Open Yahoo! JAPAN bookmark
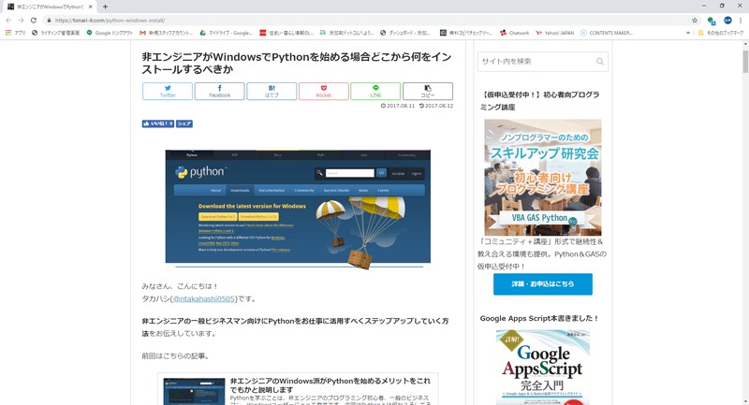Image resolution: width=749 pixels, height=405 pixels. pyautogui.click(x=555, y=33)
